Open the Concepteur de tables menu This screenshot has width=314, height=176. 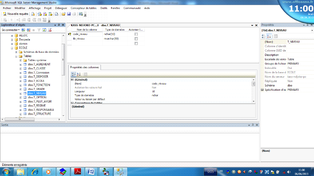coord(84,8)
